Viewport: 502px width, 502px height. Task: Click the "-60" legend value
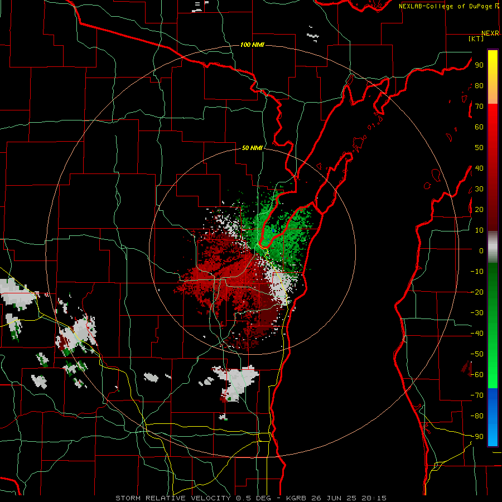(477, 375)
